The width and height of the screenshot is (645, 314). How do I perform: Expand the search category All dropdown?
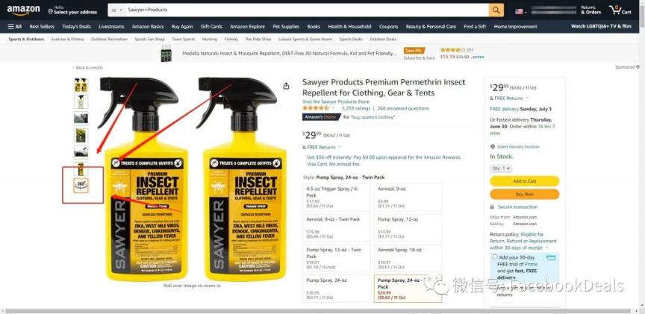pyautogui.click(x=116, y=10)
